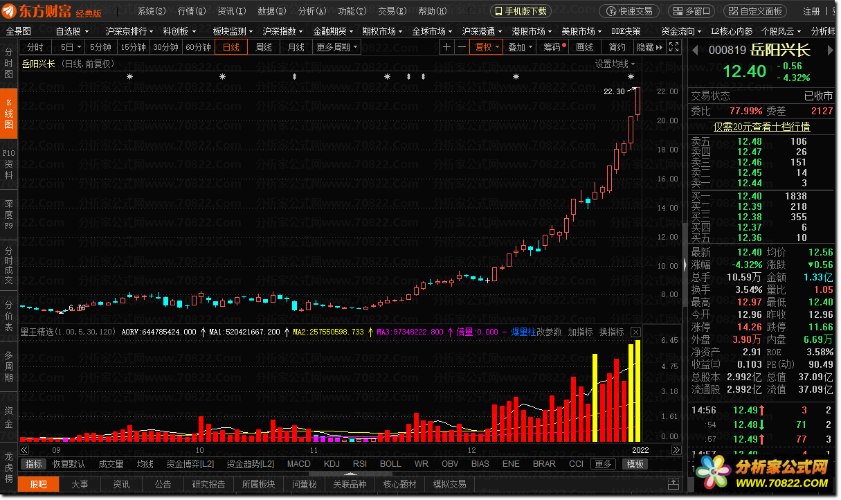Click the plus zoom-in icon on chart toolbar
This screenshot has width=841, height=500.
point(446,47)
